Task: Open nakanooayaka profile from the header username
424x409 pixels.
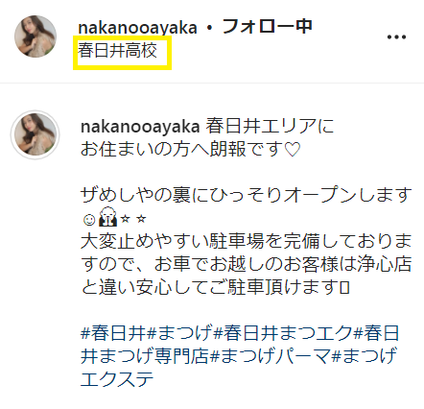Action: tap(137, 27)
